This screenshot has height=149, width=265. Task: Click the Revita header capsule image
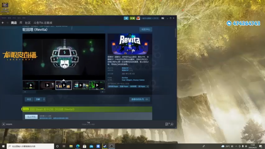pos(130,44)
